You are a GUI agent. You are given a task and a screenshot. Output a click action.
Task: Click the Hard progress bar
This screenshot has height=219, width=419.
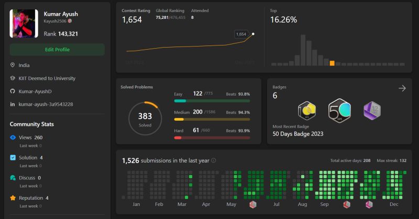click(212, 137)
